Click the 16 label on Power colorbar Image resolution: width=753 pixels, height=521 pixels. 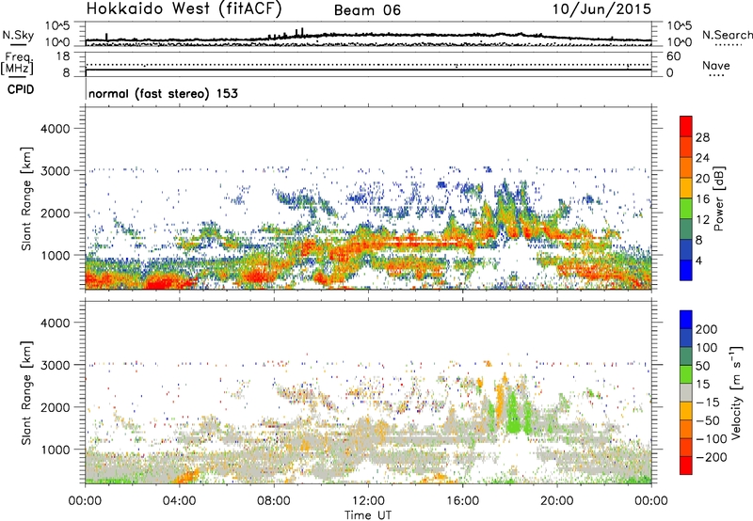coord(702,198)
